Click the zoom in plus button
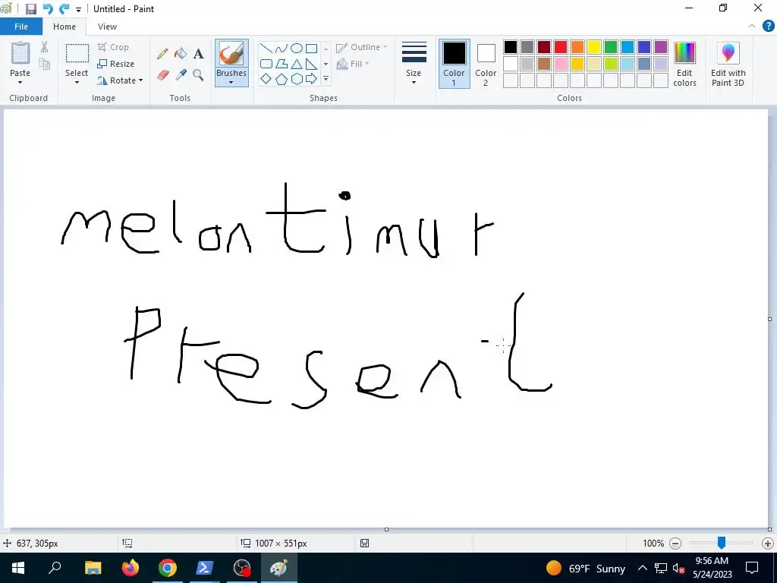The image size is (777, 583). [768, 544]
